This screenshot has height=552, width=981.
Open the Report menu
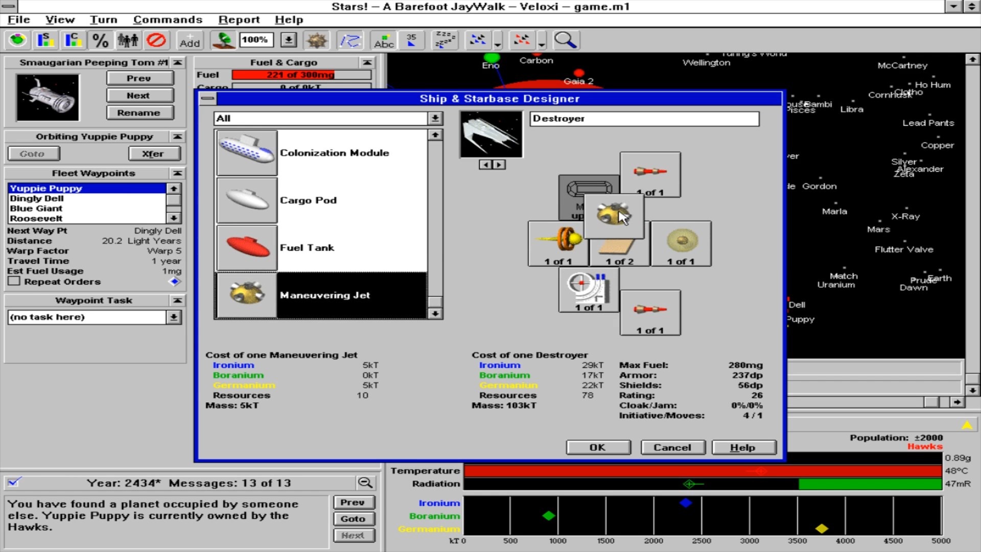tap(239, 19)
